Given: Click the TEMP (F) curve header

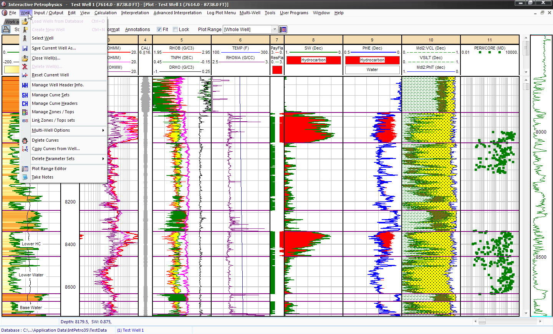Looking at the screenshot, I should pos(240,48).
